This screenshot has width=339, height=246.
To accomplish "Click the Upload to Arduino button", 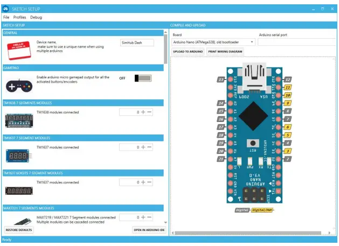I will tap(188, 52).
